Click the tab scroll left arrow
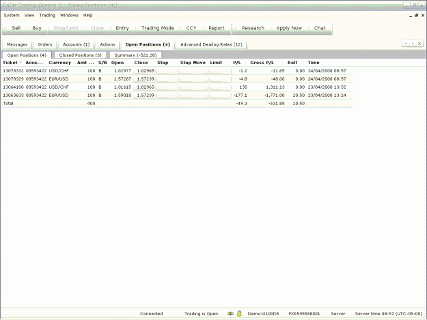 point(406,44)
